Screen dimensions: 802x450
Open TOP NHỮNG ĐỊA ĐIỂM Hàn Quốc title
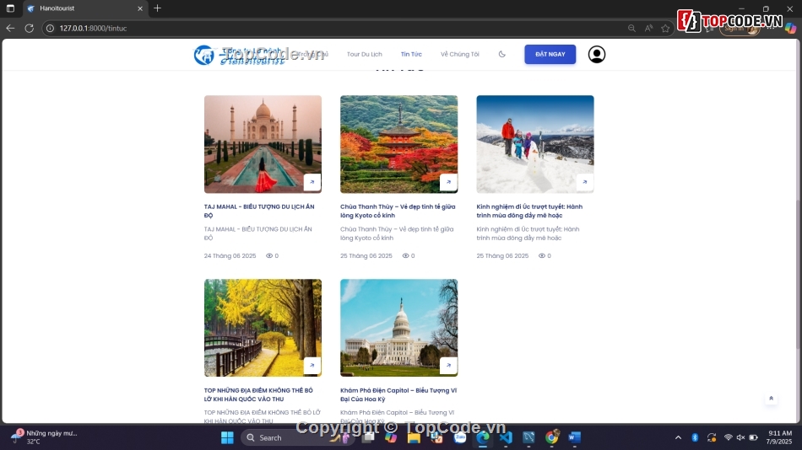pos(258,394)
